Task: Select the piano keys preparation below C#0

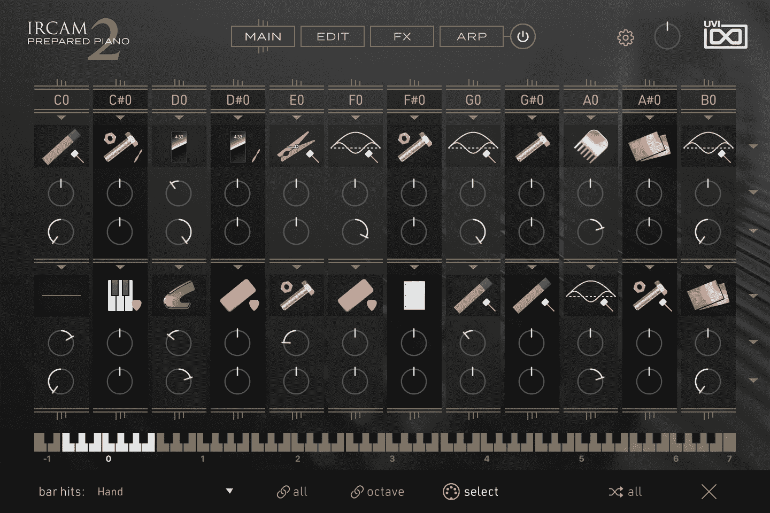Action: 120,295
